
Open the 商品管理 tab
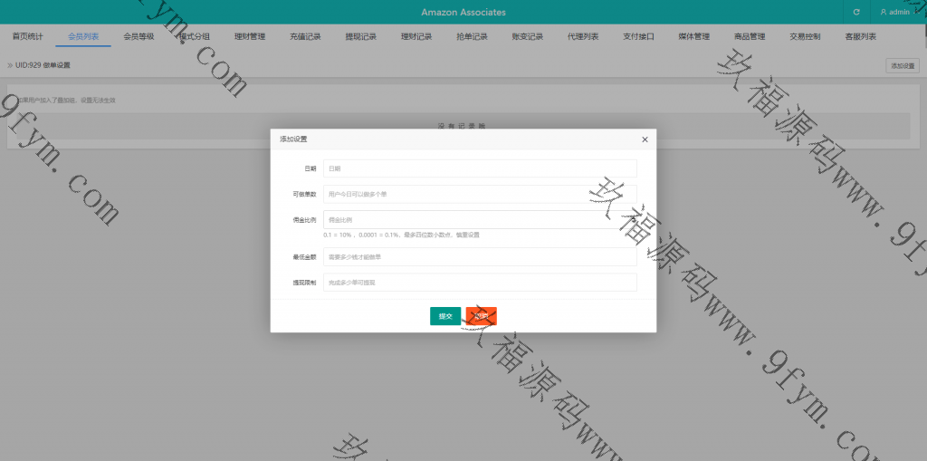[x=750, y=37]
